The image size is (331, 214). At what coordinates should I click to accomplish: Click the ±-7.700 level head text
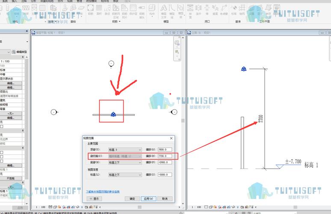pyautogui.click(x=293, y=162)
